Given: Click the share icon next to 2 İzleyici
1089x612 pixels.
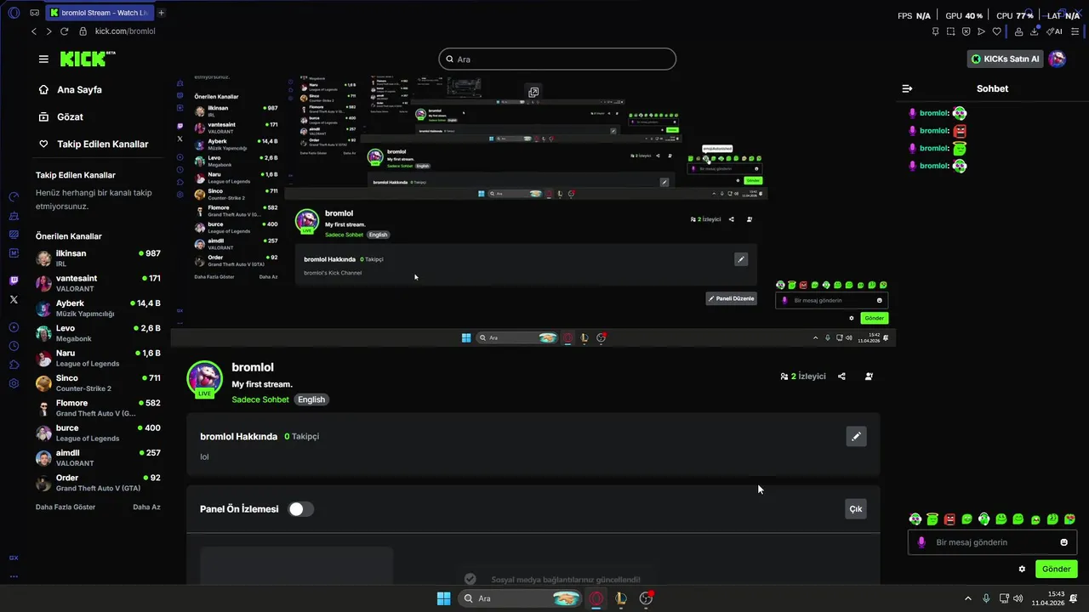Looking at the screenshot, I should coord(841,376).
